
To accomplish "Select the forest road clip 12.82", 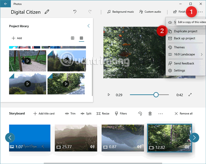I will pyautogui.click(x=170, y=138).
